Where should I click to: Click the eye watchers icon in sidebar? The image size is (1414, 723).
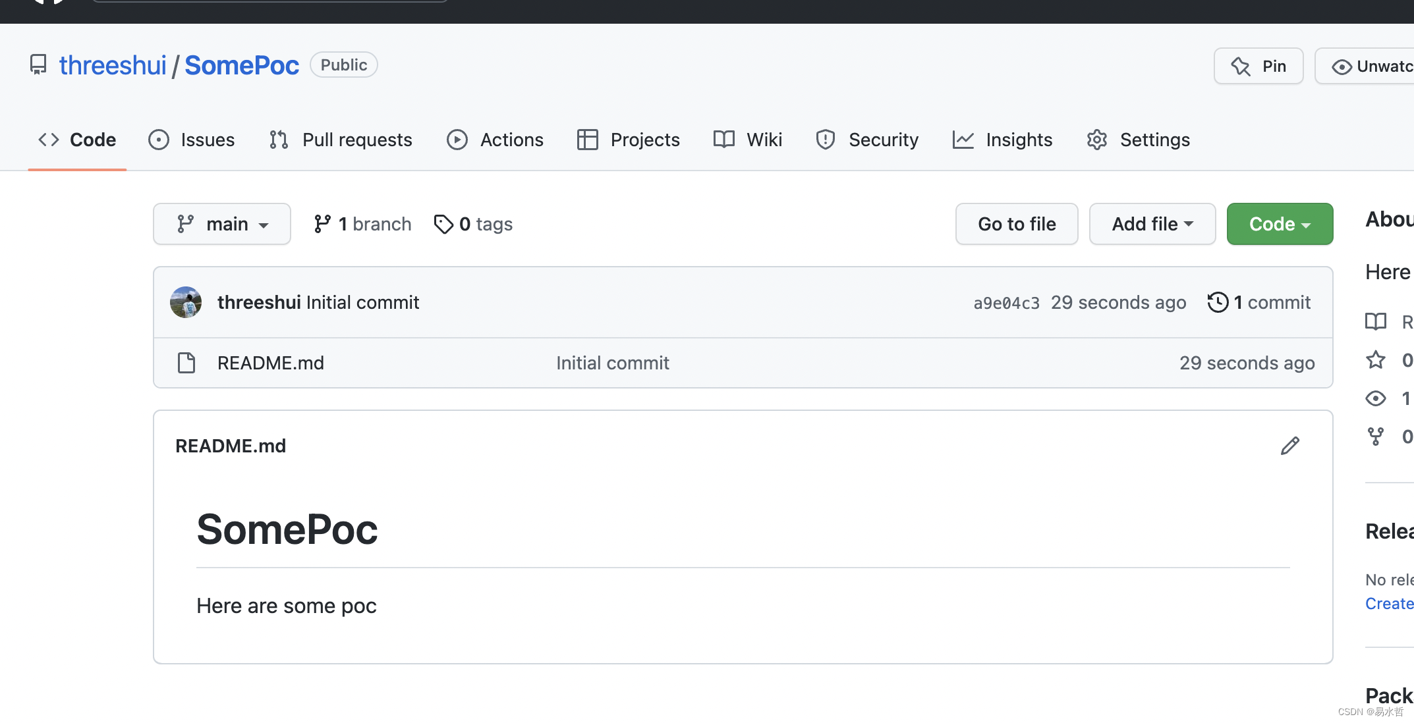click(x=1376, y=398)
